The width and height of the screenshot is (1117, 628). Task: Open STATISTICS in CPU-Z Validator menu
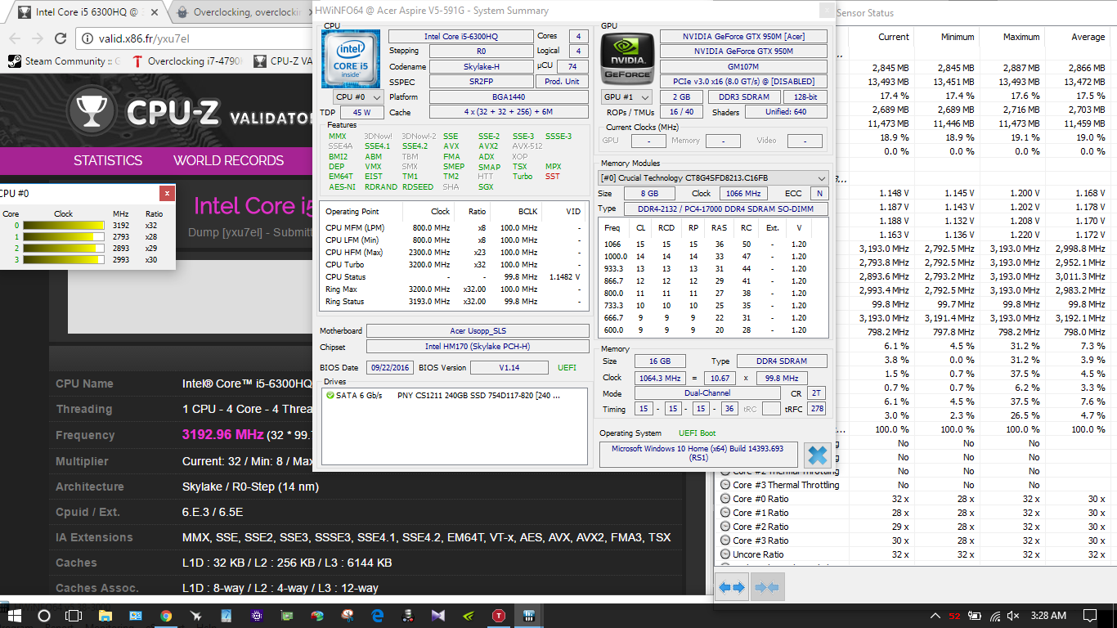(x=108, y=160)
